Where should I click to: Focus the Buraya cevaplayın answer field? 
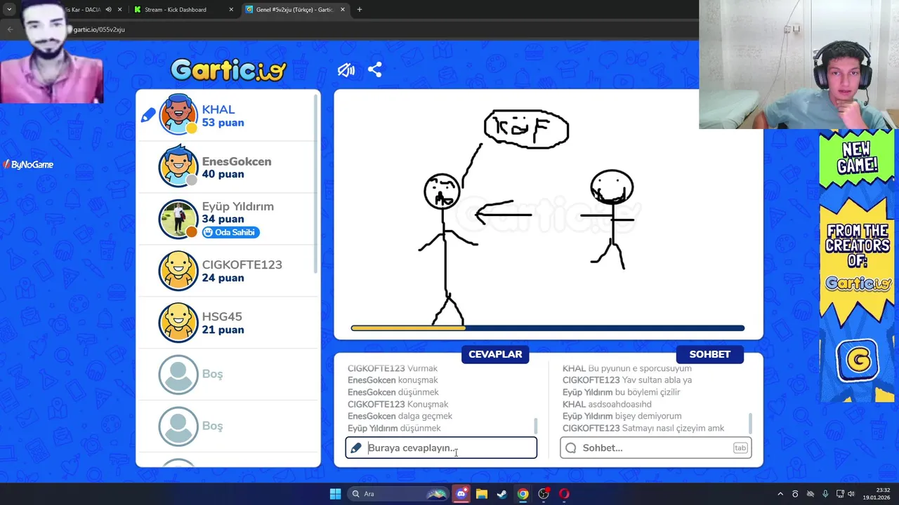(441, 447)
